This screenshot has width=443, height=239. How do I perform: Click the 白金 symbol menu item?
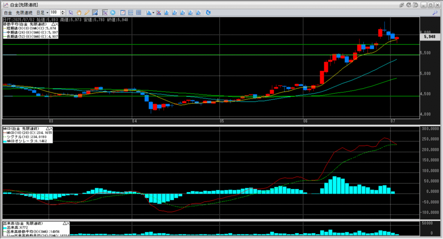7,13
